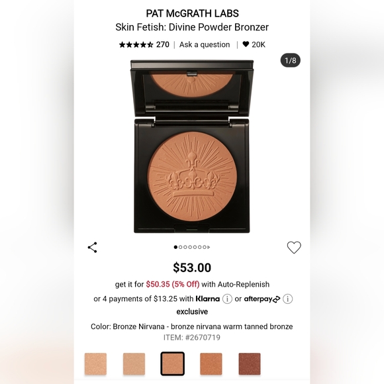The image size is (384, 384).
Task: Open the Ask a question link
Action: coord(205,45)
